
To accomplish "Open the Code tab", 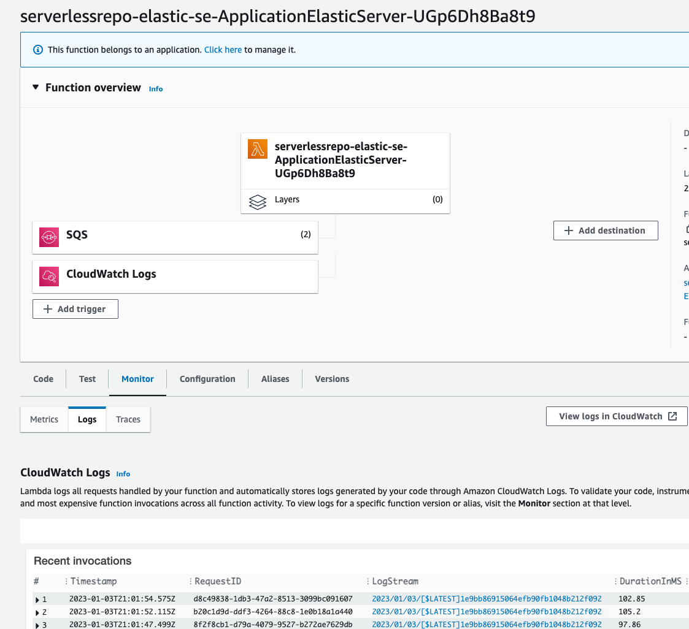I will pyautogui.click(x=43, y=379).
